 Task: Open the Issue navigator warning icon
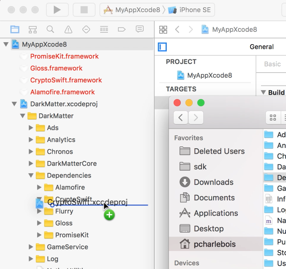click(68, 29)
